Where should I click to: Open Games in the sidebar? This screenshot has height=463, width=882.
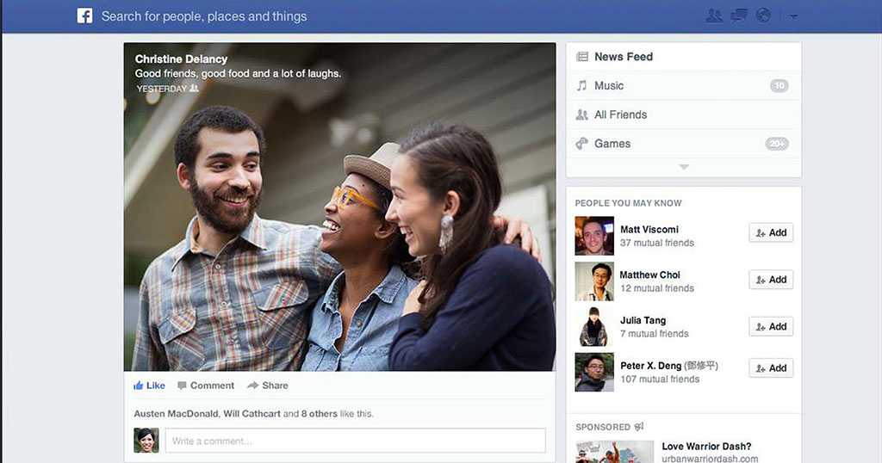tap(612, 144)
